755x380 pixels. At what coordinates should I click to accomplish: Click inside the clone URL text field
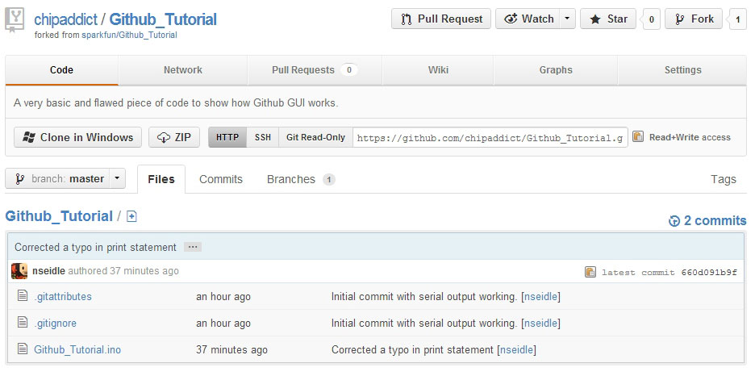pyautogui.click(x=490, y=137)
